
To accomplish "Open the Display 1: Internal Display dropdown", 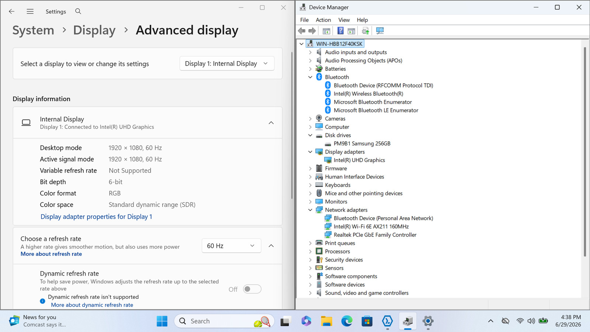I will pos(227,63).
